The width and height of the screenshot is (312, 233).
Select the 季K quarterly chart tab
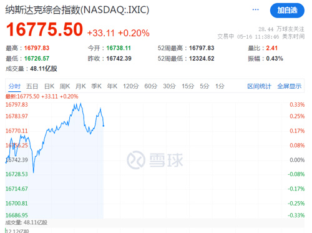96,86
